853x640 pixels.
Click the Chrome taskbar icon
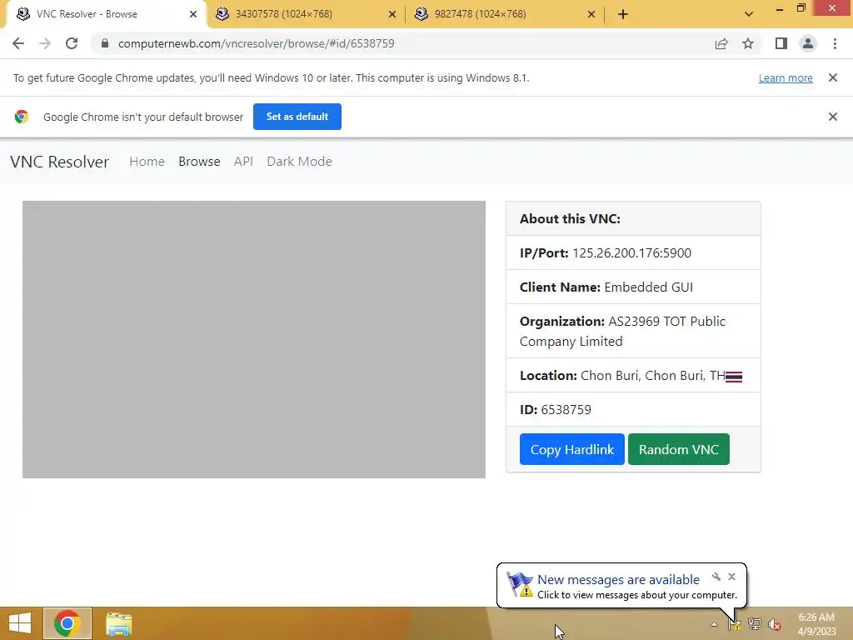67,623
